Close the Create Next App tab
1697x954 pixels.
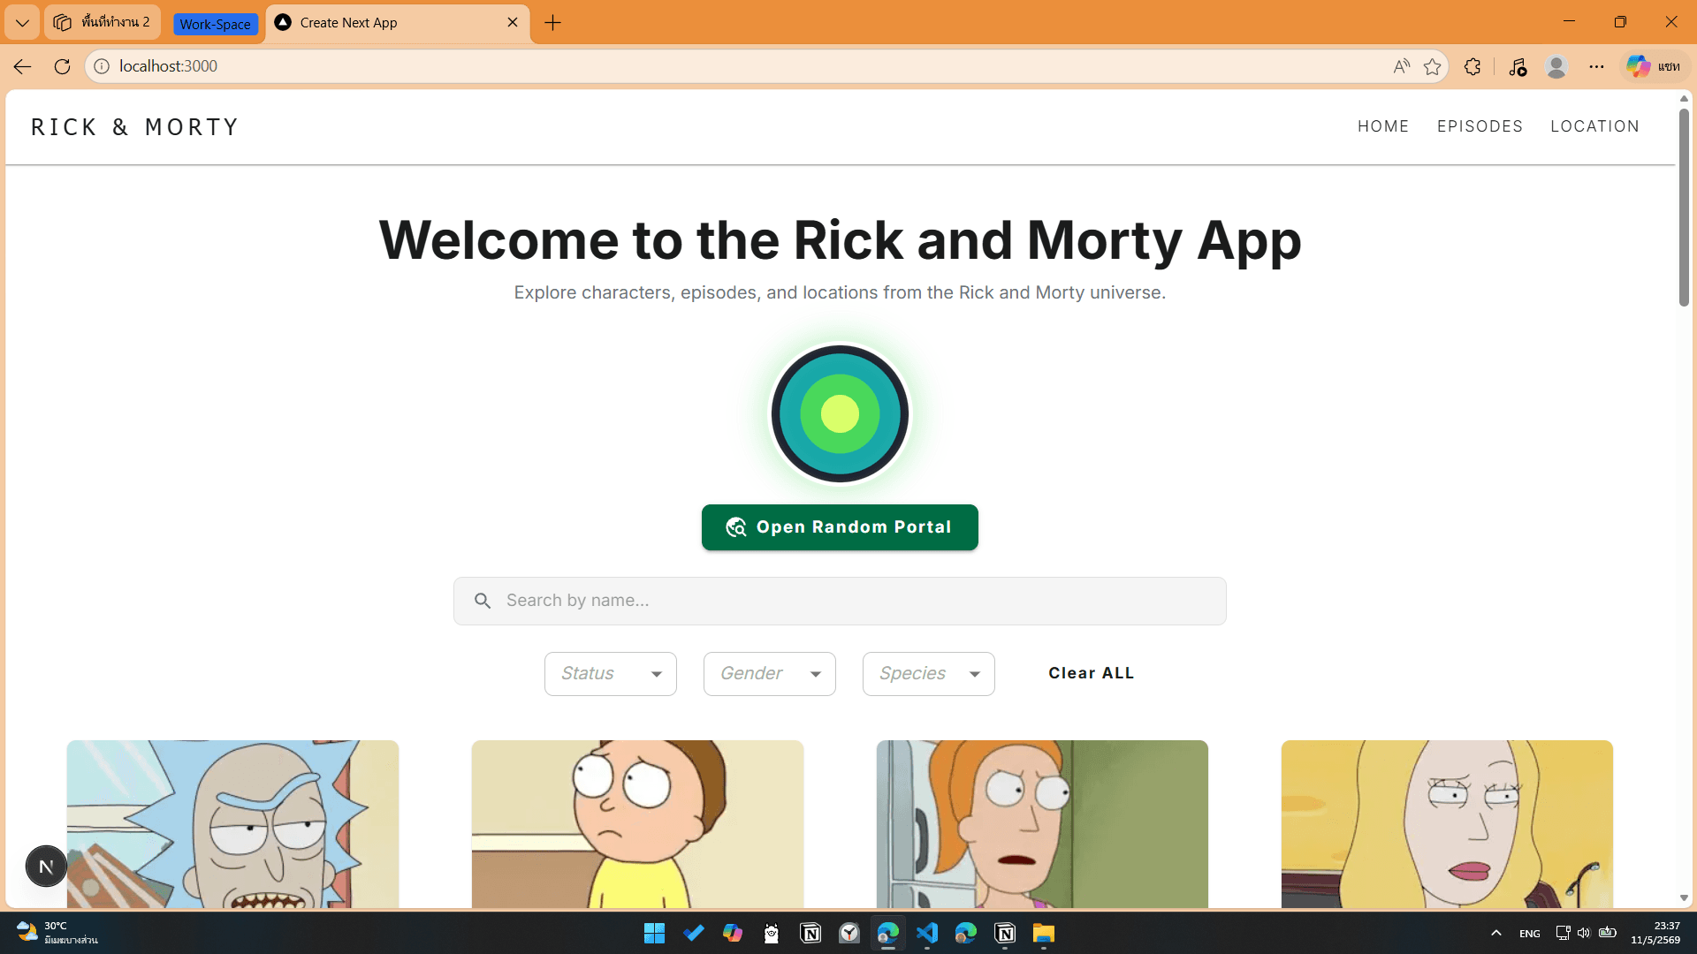pos(513,22)
